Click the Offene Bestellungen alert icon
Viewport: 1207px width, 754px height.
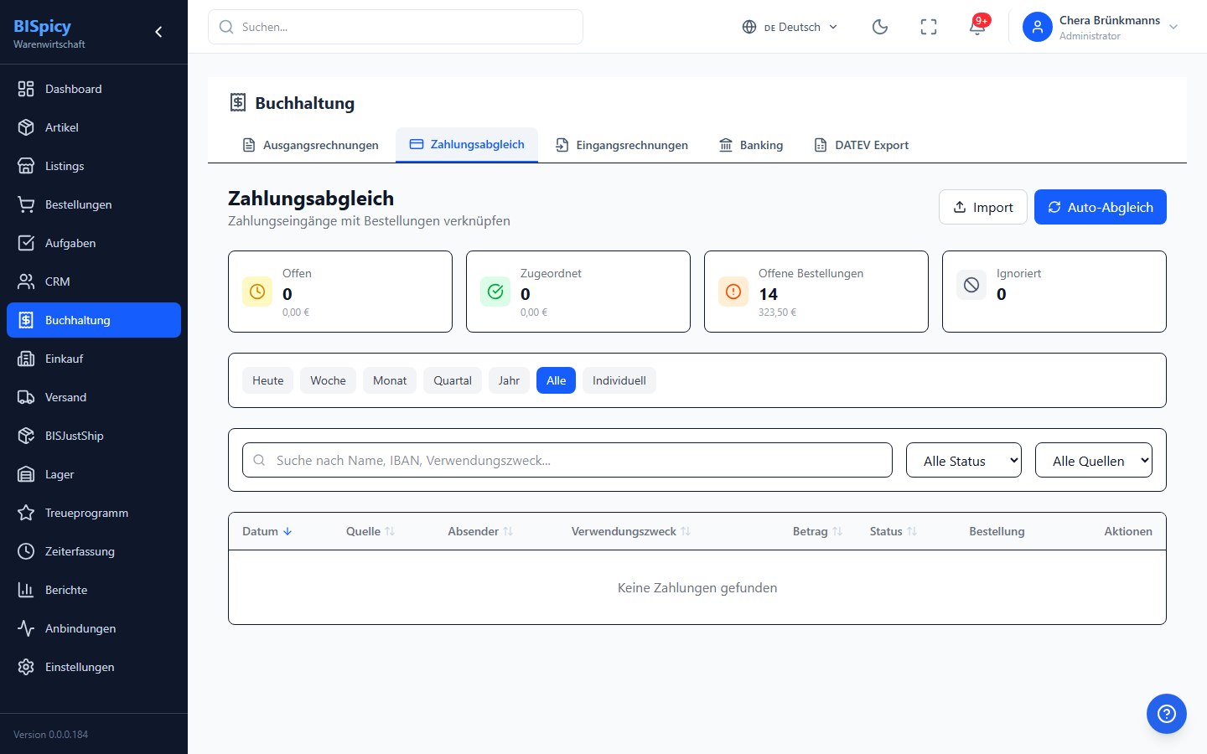point(733,292)
